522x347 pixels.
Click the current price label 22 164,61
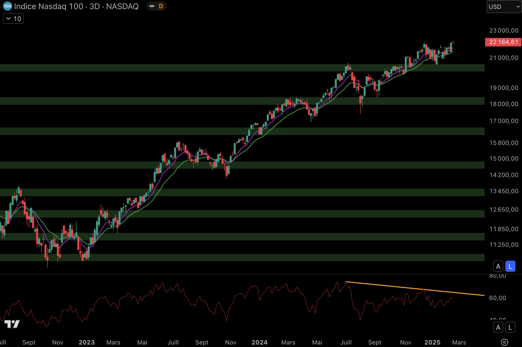click(503, 42)
